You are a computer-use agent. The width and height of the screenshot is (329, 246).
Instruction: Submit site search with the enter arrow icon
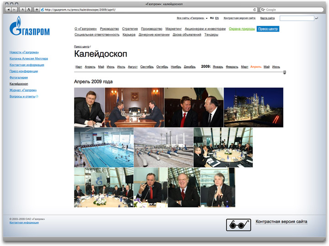[x=317, y=18]
